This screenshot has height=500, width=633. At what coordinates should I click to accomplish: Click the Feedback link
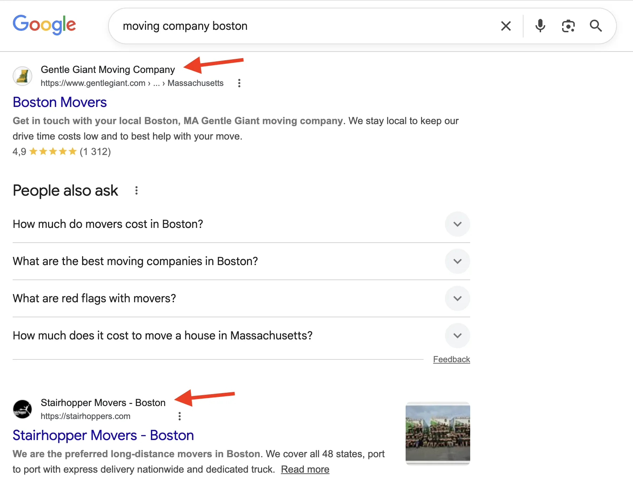[451, 359]
